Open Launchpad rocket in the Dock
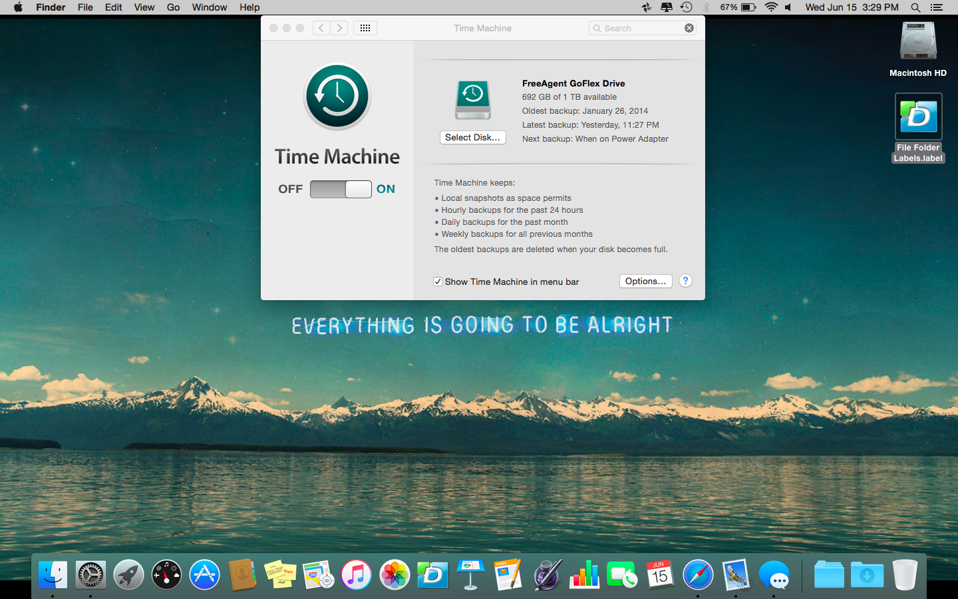Image resolution: width=958 pixels, height=599 pixels. point(128,574)
